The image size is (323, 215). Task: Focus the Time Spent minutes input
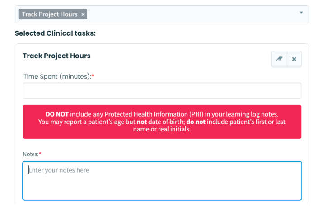coord(162,91)
